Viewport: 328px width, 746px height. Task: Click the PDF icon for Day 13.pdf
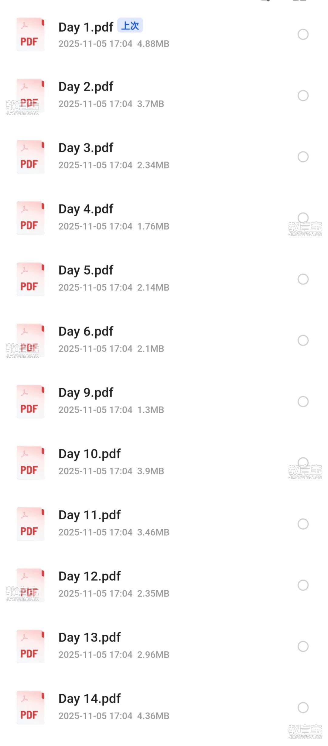point(30,646)
